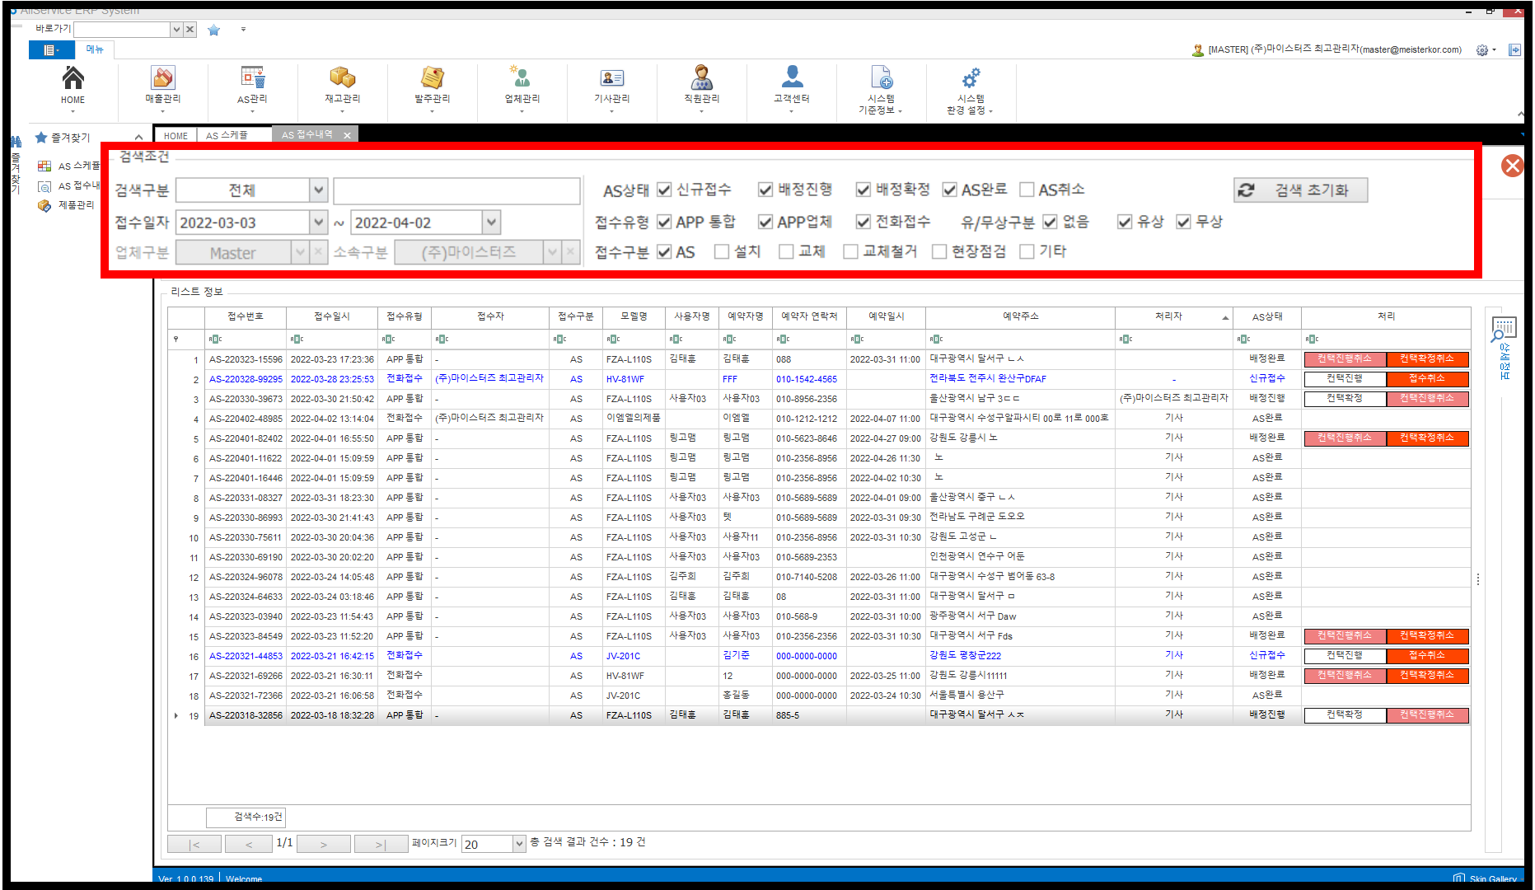Open the HOME ribbon icon

[73, 78]
